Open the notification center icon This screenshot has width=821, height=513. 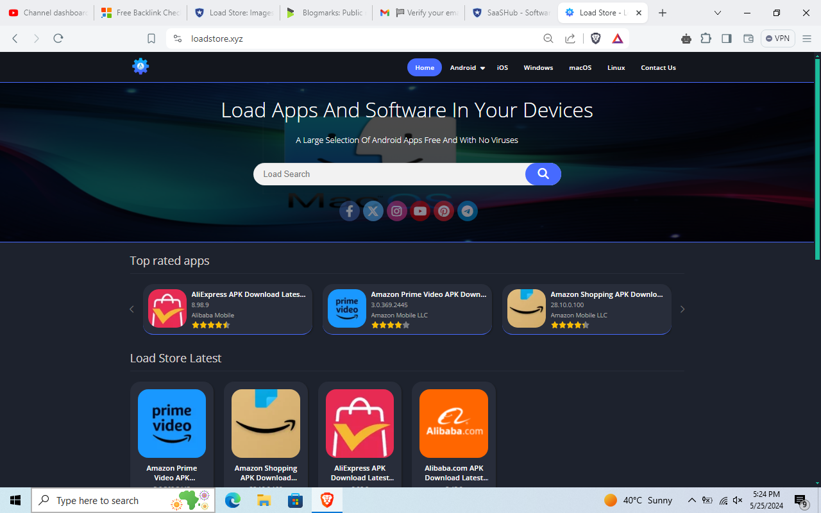coord(800,500)
